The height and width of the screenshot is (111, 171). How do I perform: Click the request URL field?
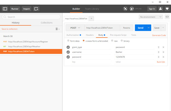click(x=102, y=28)
